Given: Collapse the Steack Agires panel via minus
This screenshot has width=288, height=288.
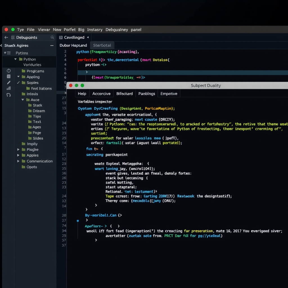Looking at the screenshot, I should pyautogui.click(x=52, y=46).
